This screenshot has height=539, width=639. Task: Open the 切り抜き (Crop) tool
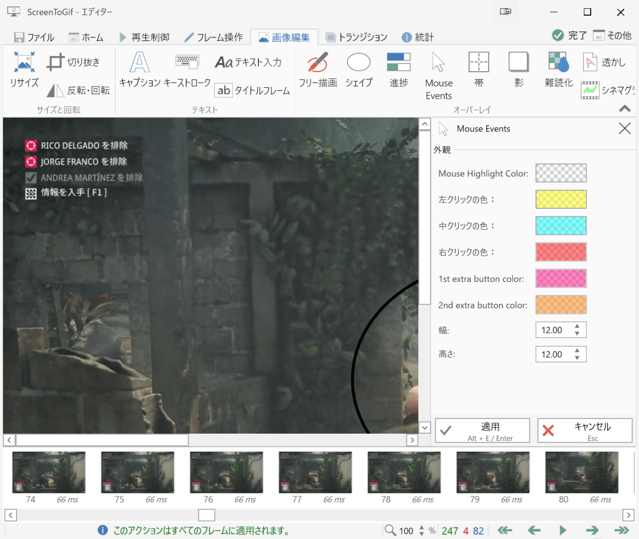click(x=73, y=62)
